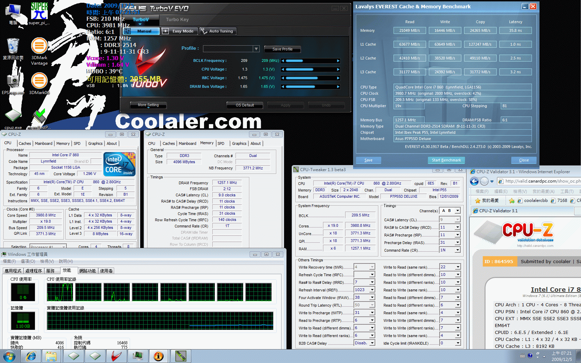
Task: Open the Recycle Bin desktop icon
Action: (x=13, y=49)
